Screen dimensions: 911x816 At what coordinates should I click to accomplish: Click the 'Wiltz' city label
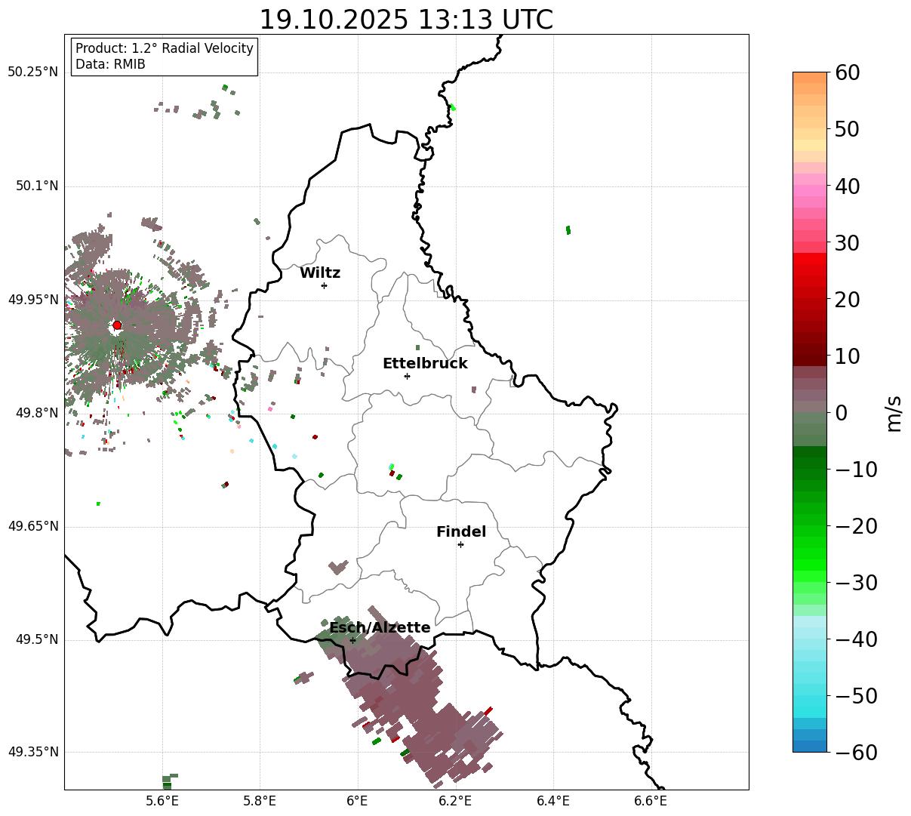320,273
